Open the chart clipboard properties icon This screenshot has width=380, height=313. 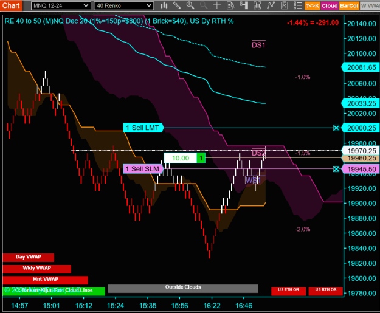pyautogui.click(x=284, y=5)
